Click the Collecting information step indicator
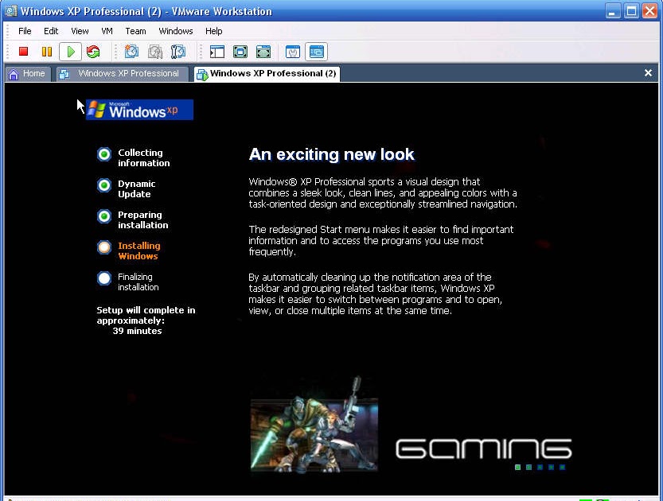The width and height of the screenshot is (663, 501). pyautogui.click(x=104, y=154)
